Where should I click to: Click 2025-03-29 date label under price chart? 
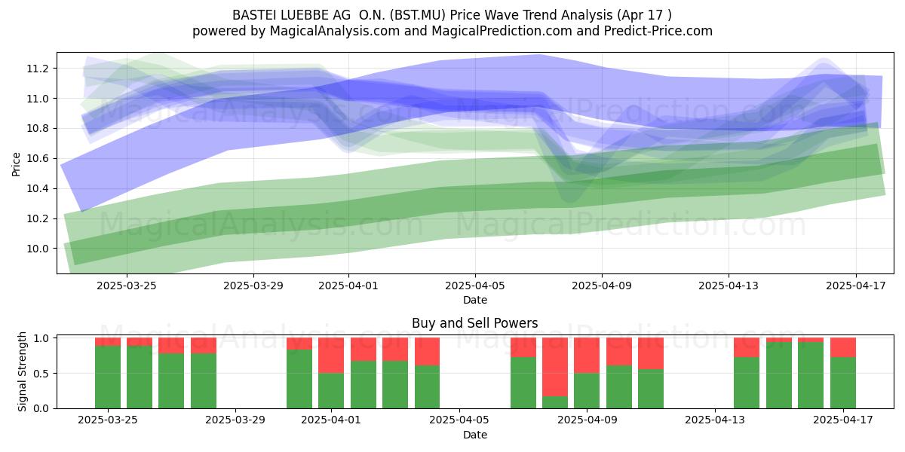tap(253, 286)
